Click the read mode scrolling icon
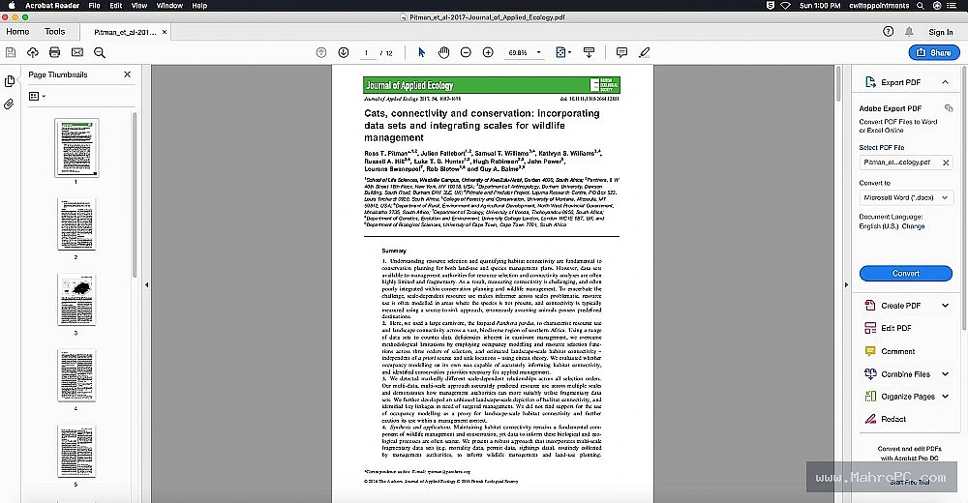The image size is (968, 503). (x=589, y=52)
